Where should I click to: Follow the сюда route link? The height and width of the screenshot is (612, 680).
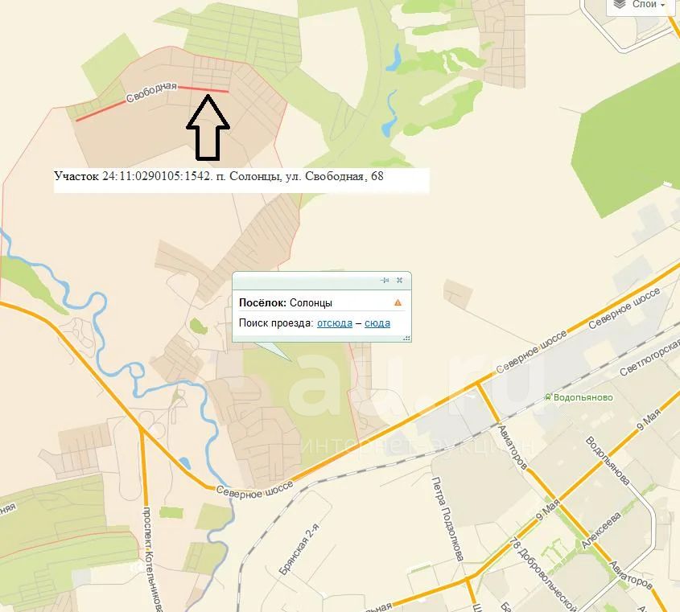377,323
